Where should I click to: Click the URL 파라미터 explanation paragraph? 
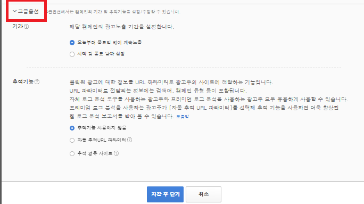[x=209, y=99]
